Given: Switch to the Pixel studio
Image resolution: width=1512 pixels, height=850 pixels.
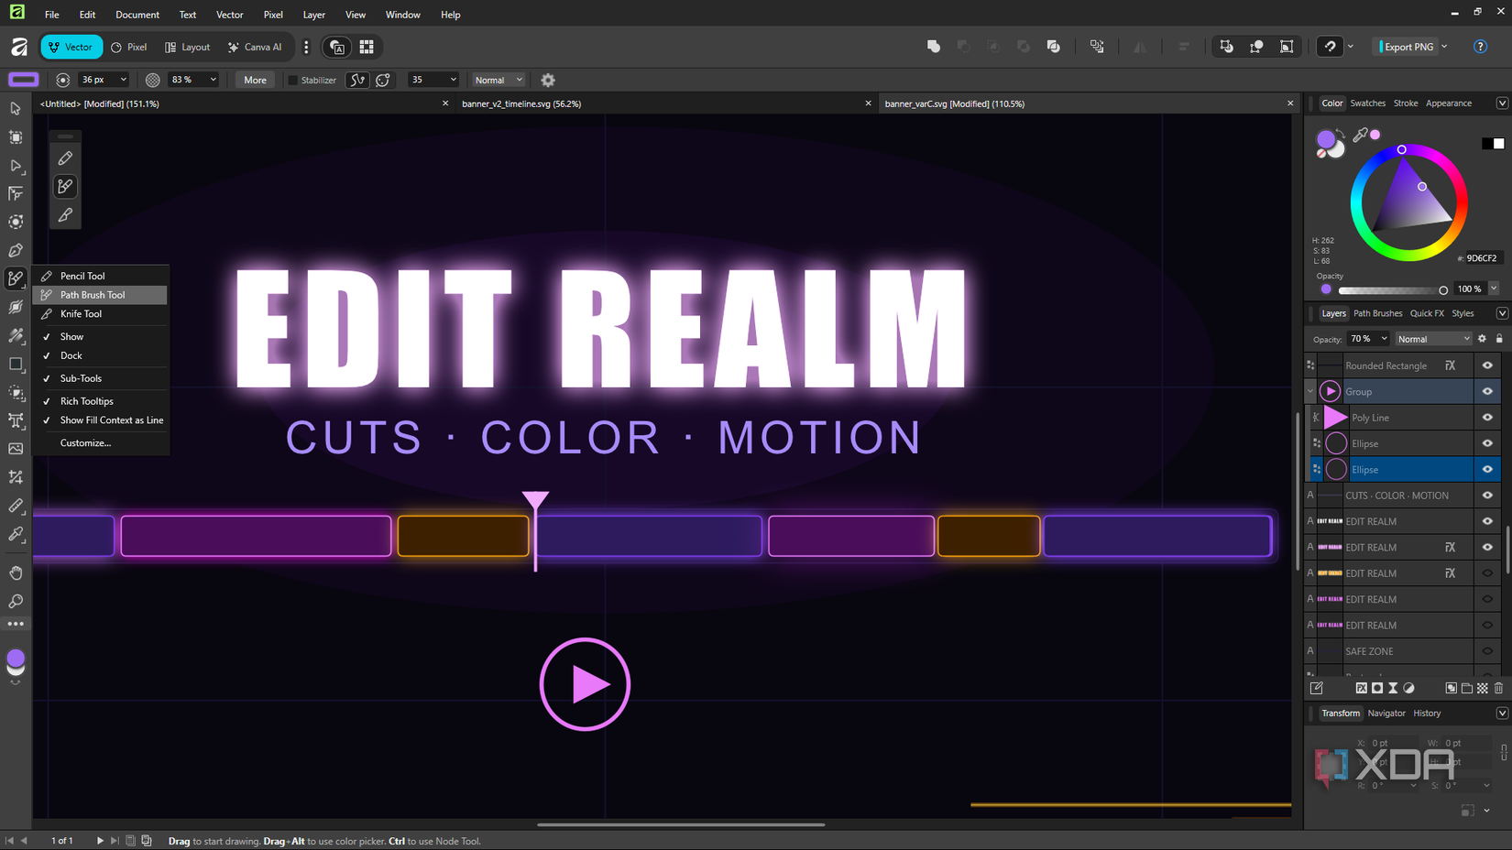Looking at the screenshot, I should click(x=129, y=47).
